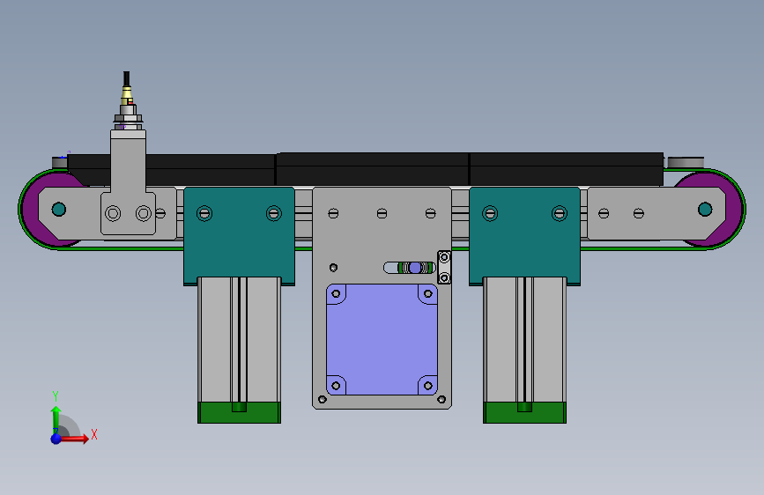Viewport: 764px width, 495px height.
Task: Click the blue Z axis ball of the triad
Action: tap(56, 439)
